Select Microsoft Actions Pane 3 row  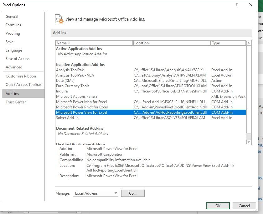[x=151, y=97]
